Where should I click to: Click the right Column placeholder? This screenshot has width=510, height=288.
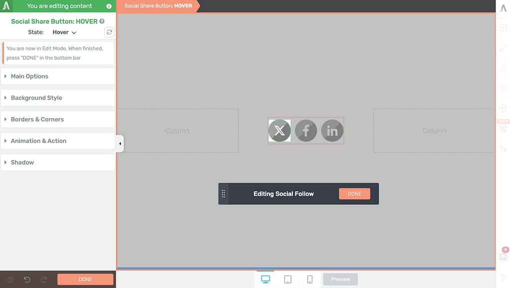(434, 131)
